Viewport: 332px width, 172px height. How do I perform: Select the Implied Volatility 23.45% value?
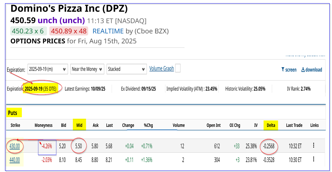[x=211, y=89]
